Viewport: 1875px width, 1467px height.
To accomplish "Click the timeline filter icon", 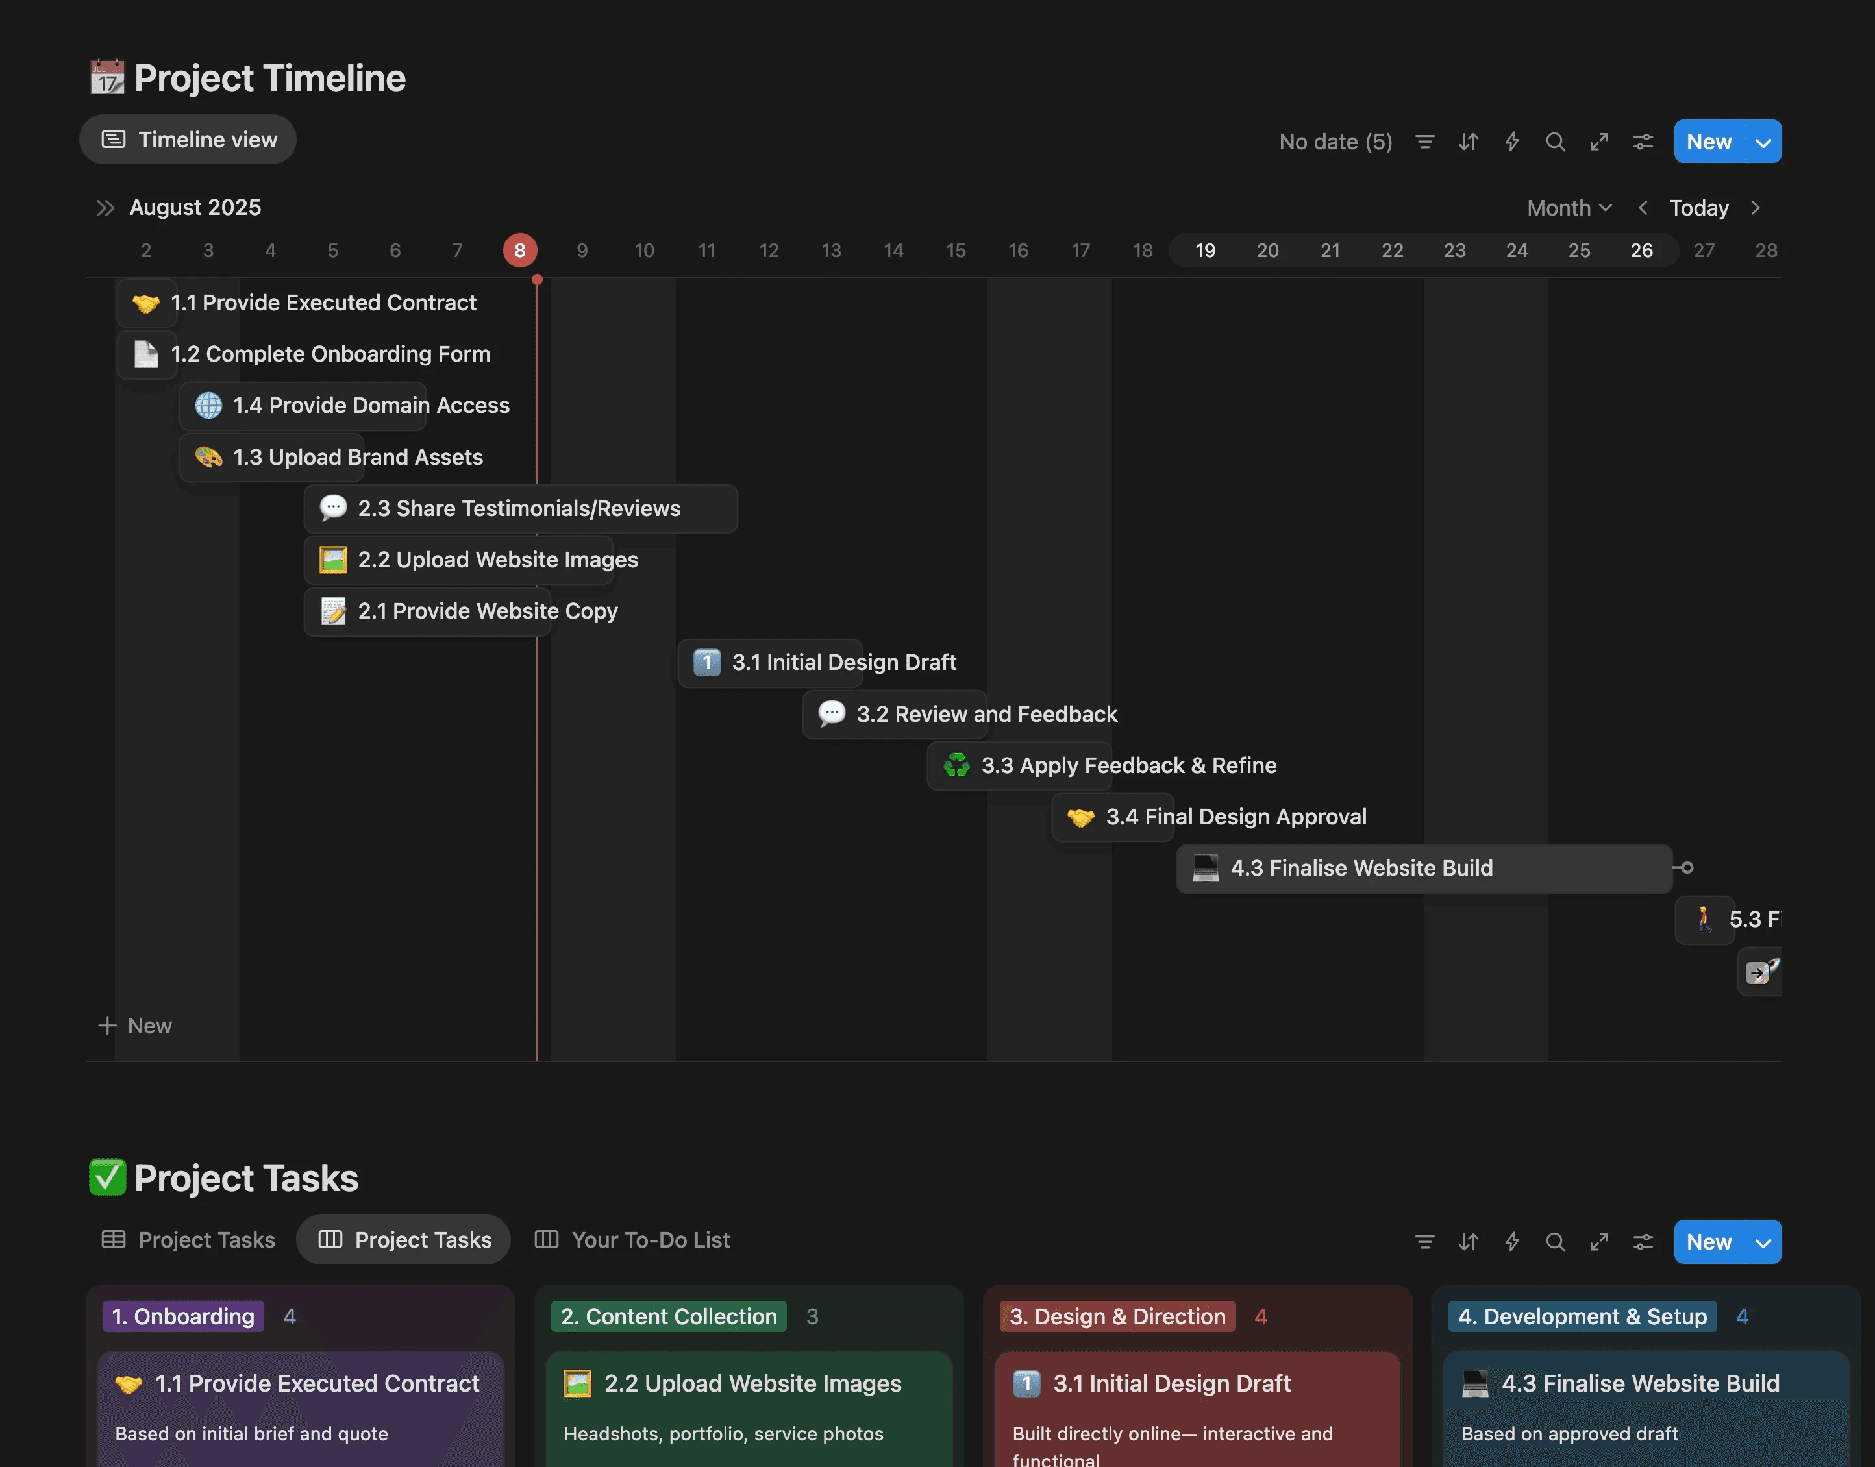I will (x=1424, y=142).
